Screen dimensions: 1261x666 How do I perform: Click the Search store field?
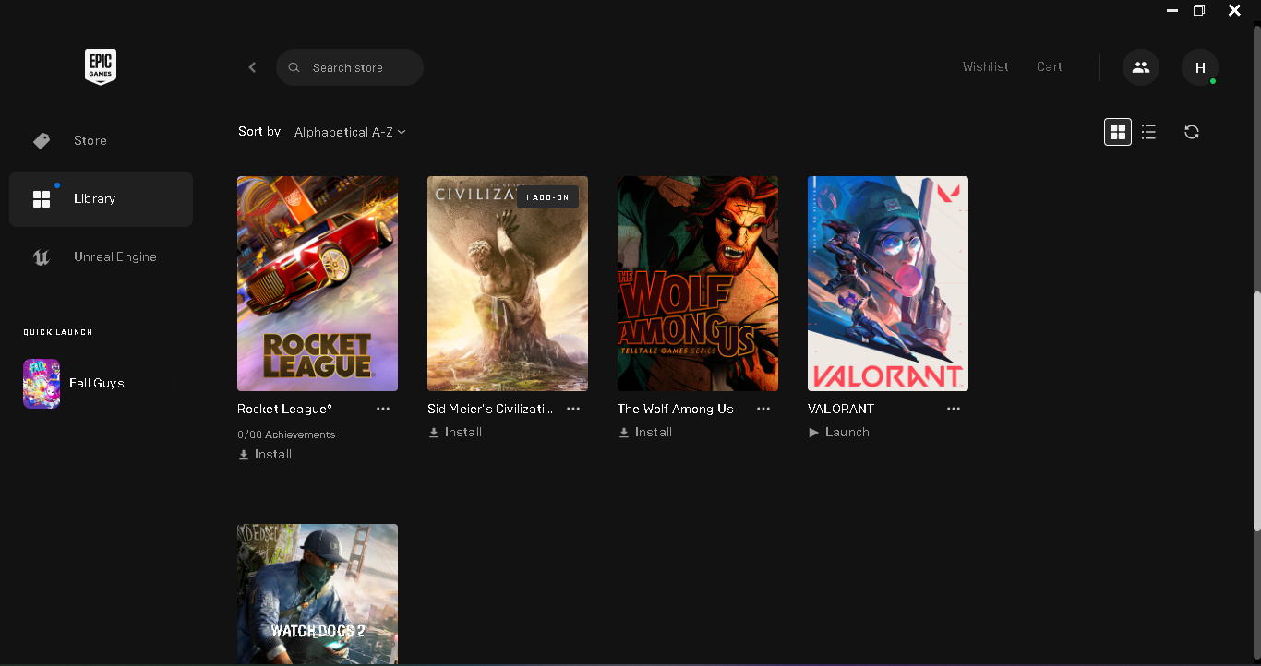350,67
